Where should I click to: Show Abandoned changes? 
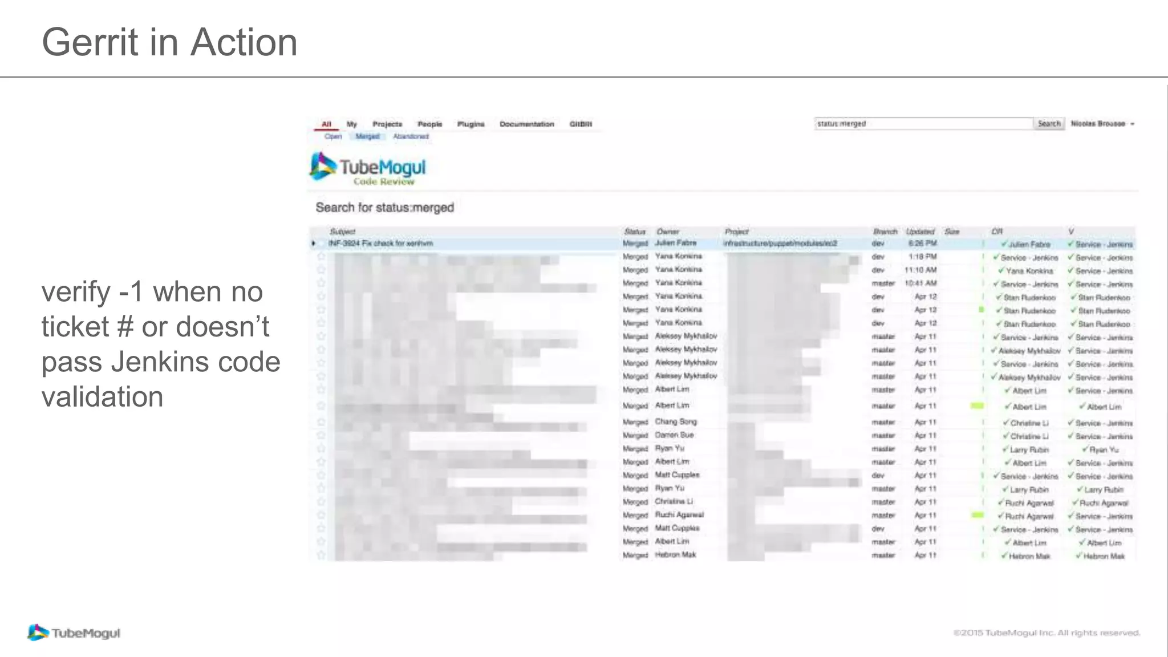point(411,136)
